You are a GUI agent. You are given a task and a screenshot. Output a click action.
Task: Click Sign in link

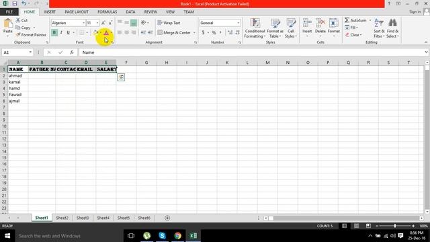[415, 11]
